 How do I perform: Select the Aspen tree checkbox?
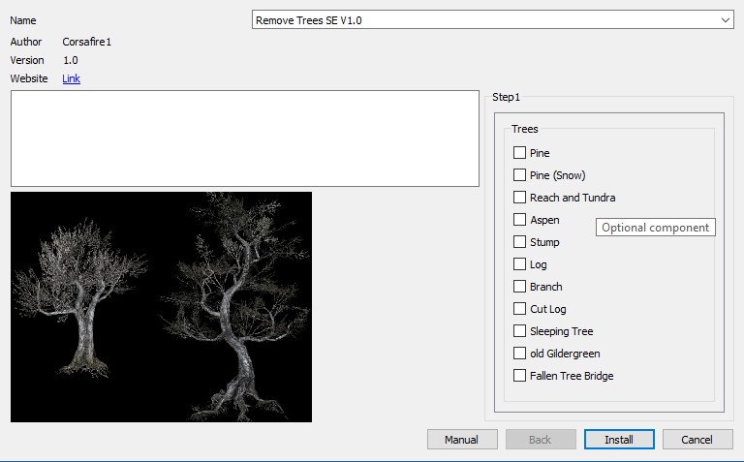click(520, 220)
